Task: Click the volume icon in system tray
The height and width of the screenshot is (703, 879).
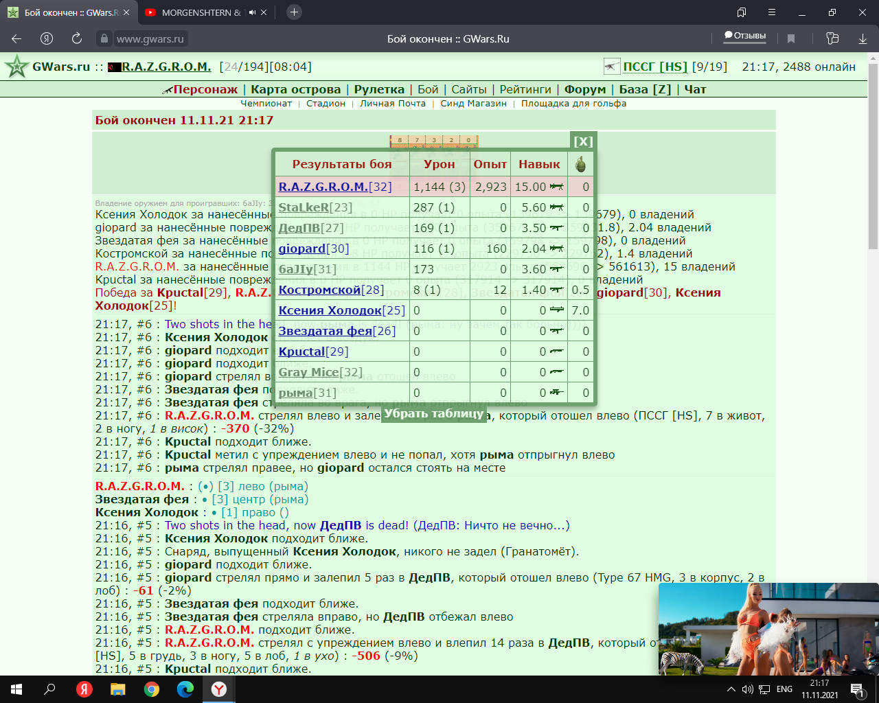Action: [747, 689]
